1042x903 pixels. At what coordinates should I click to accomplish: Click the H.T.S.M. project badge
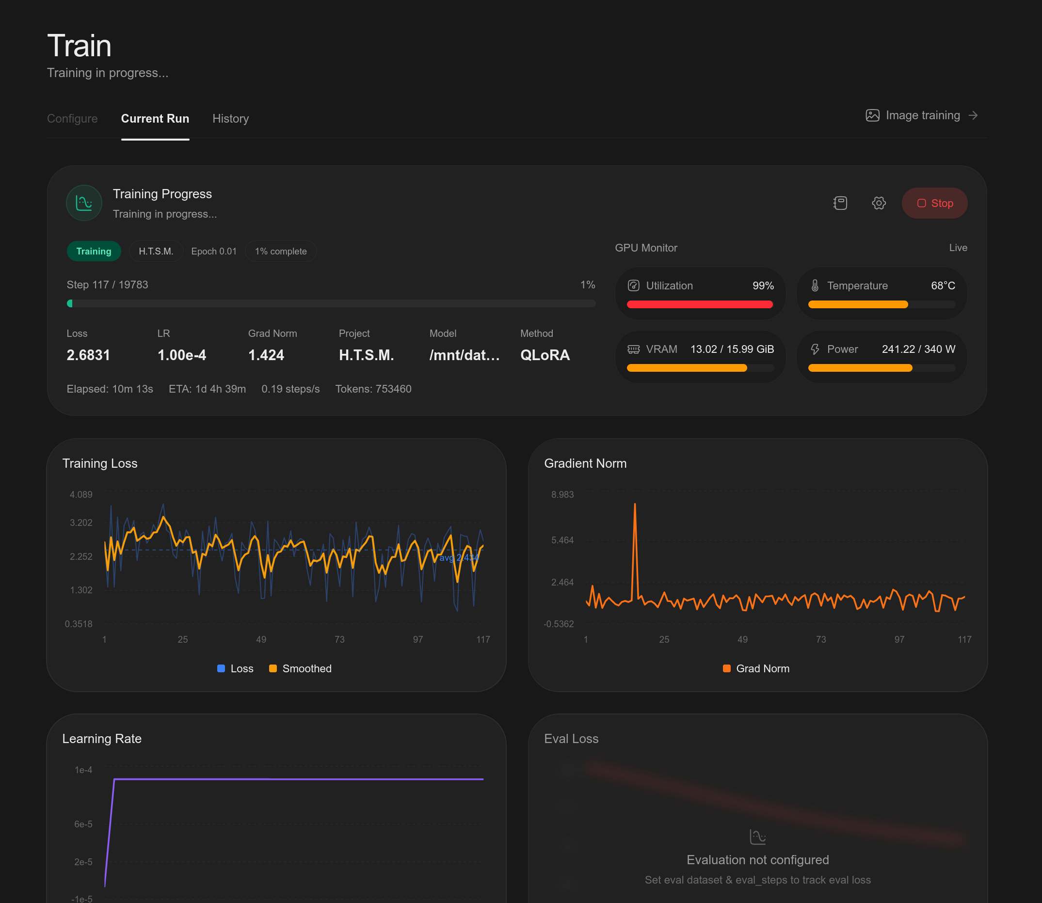click(156, 251)
